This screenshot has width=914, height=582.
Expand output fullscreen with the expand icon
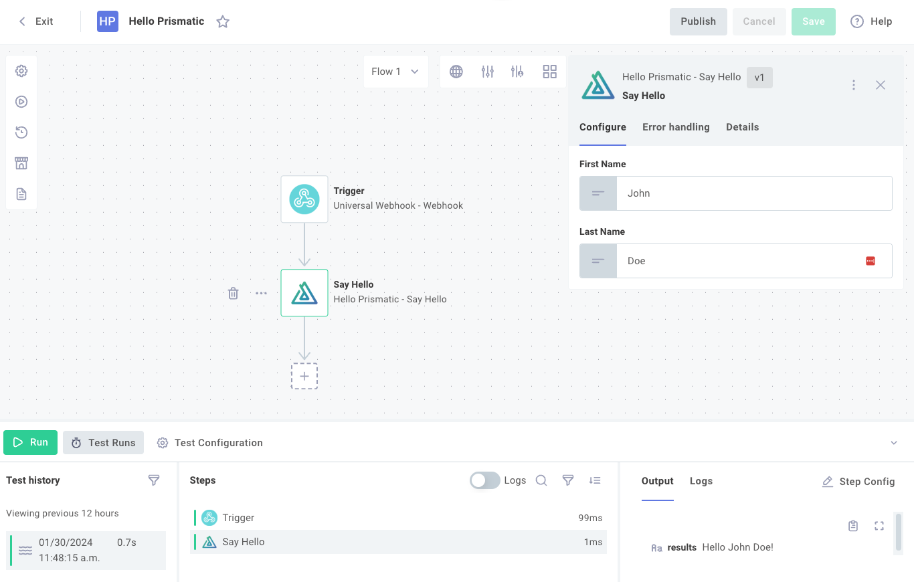click(x=879, y=526)
